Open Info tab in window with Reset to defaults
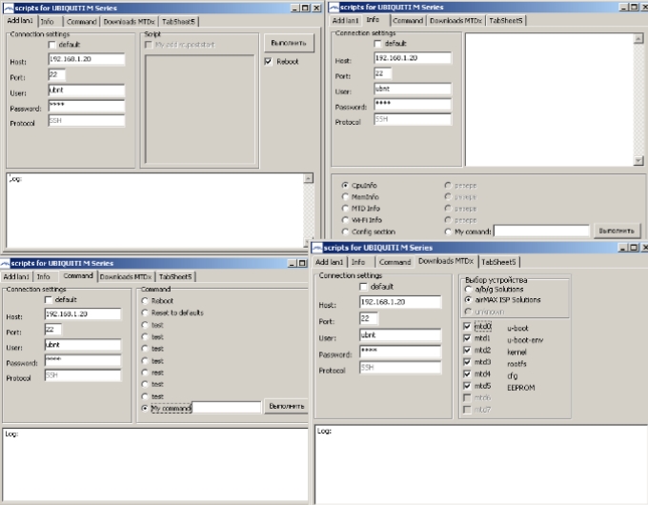648x505 pixels. point(44,276)
